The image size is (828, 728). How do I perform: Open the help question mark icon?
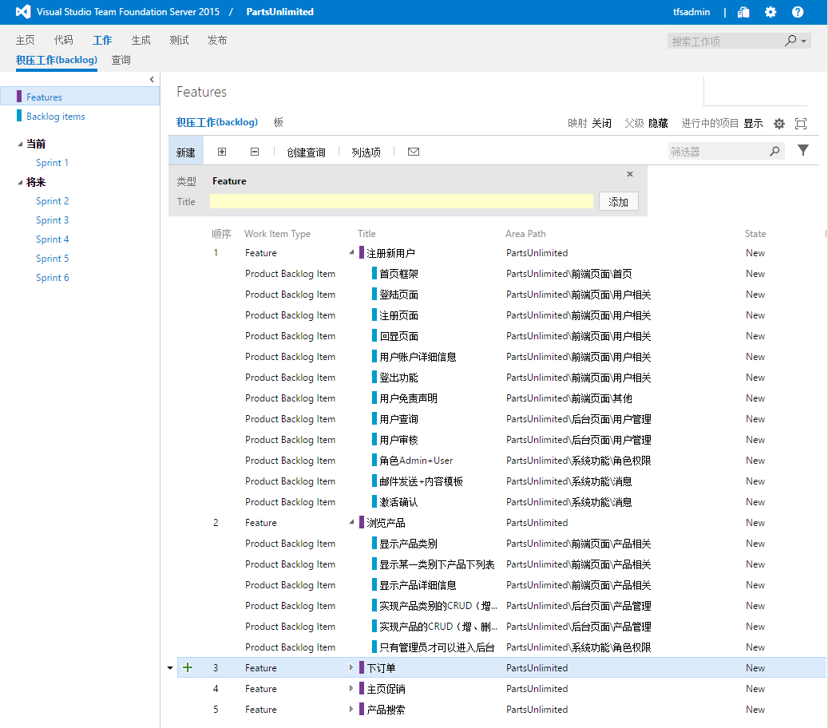798,12
